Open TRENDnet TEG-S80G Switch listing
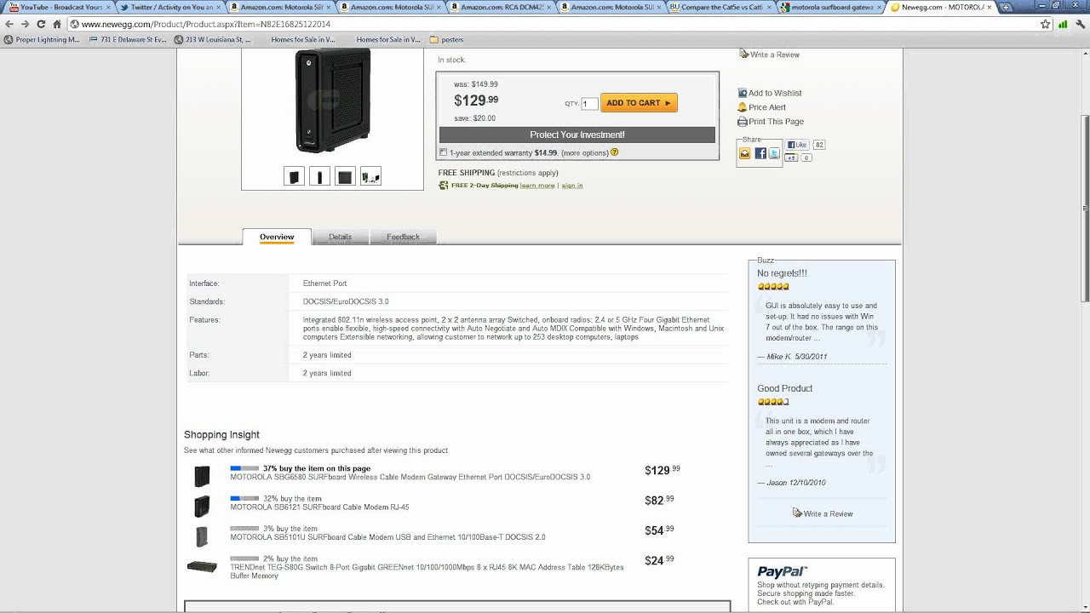 click(x=427, y=571)
